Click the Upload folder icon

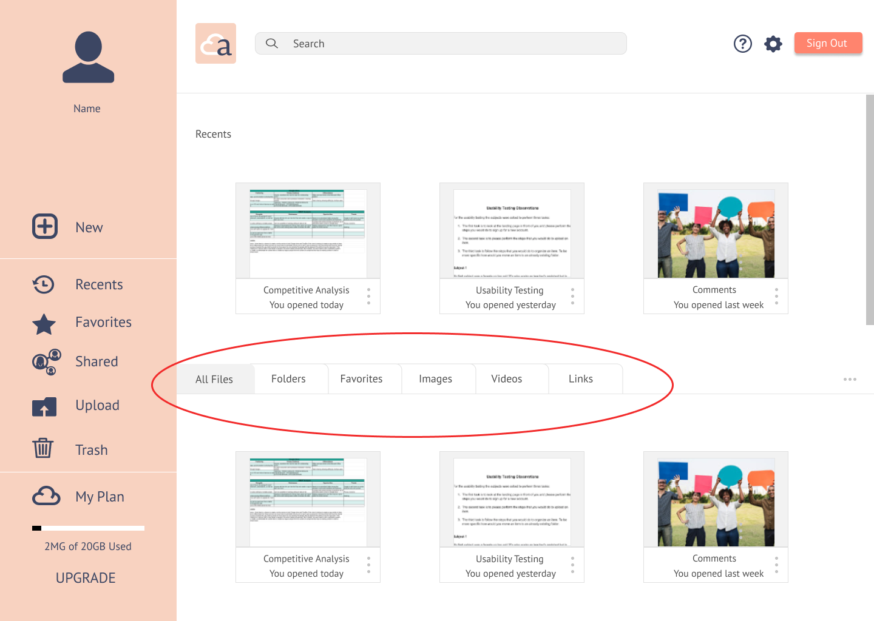point(44,406)
